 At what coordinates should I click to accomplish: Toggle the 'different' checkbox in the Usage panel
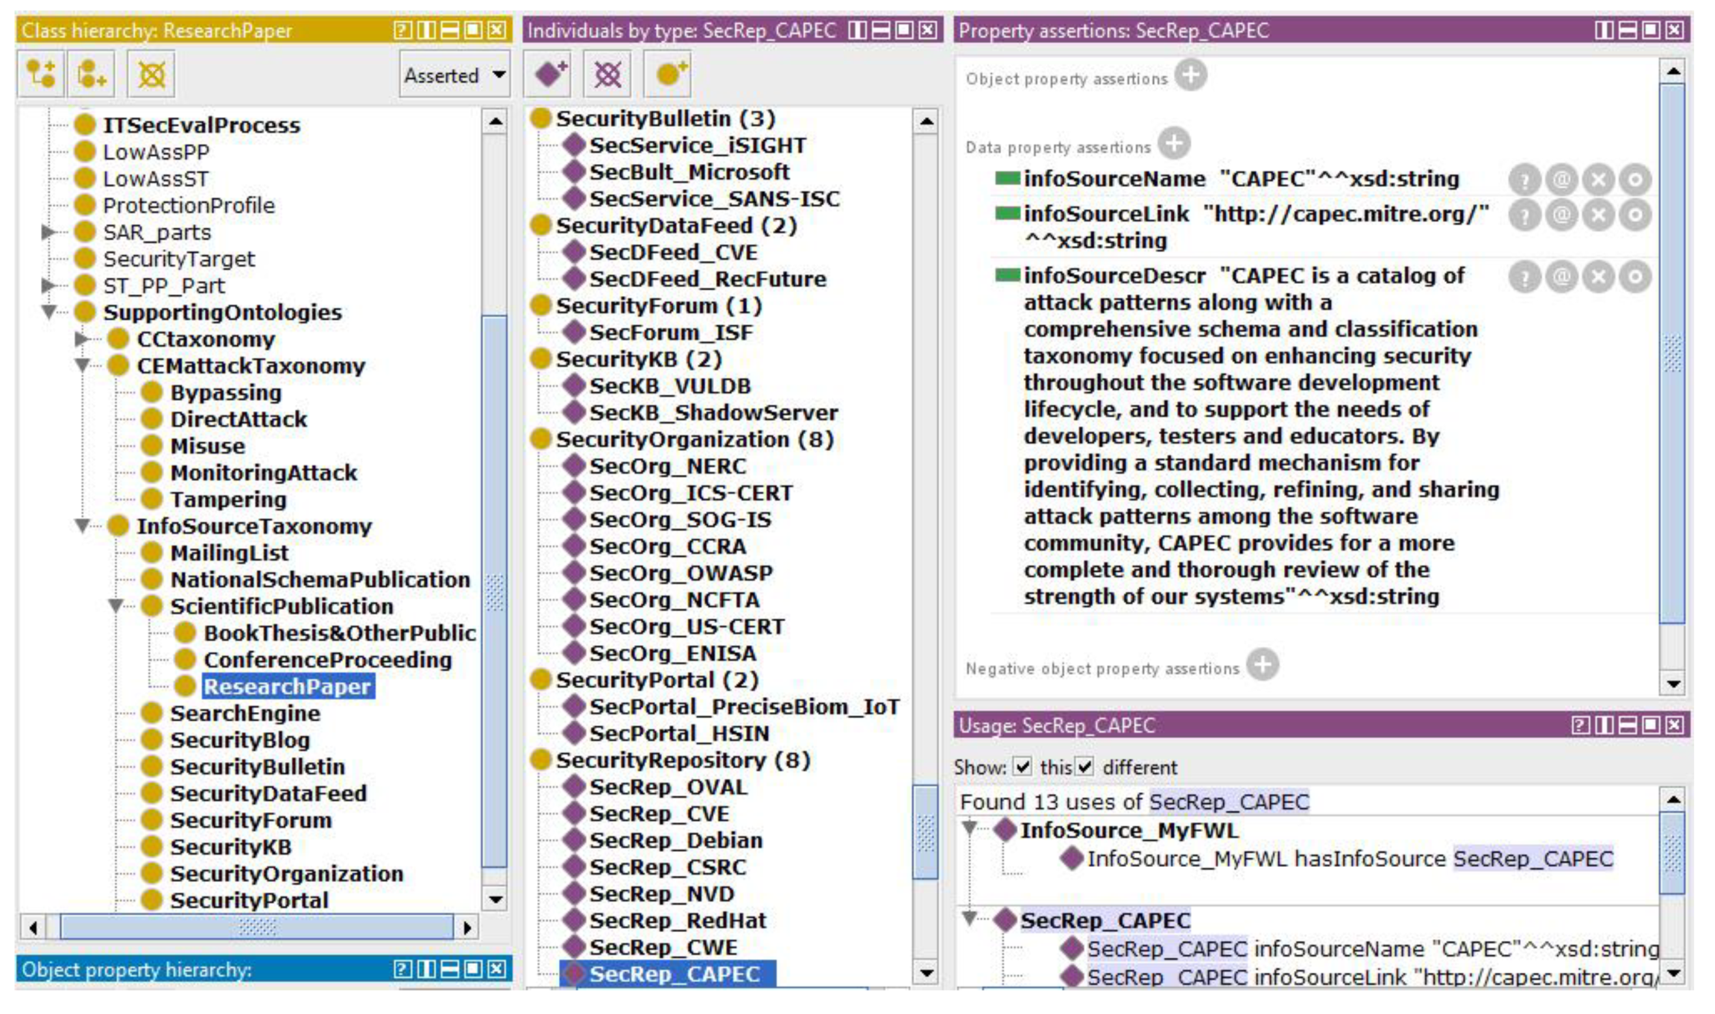pyautogui.click(x=1085, y=767)
